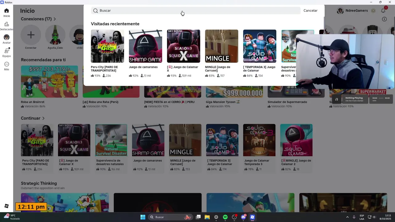This screenshot has height=222, width=395.
Task: Click the Roblox logo icon at bottom-left sidebar
Action: [6, 206]
